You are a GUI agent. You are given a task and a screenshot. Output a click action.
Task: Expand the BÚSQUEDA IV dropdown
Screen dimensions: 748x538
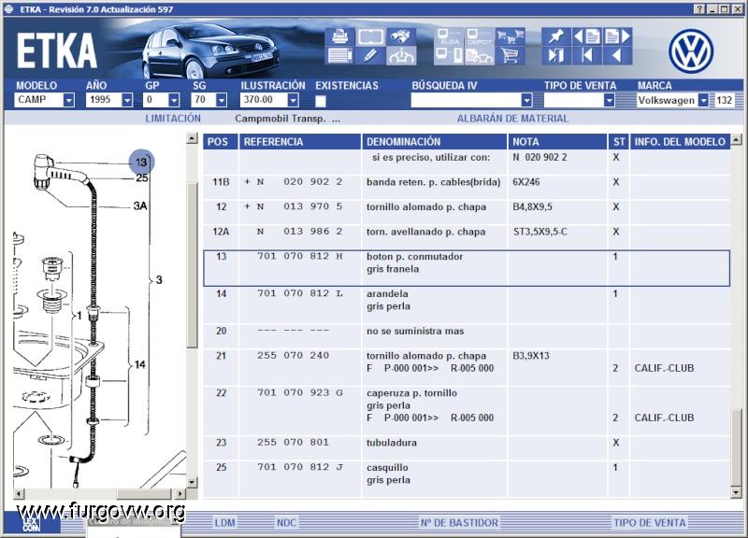526,100
